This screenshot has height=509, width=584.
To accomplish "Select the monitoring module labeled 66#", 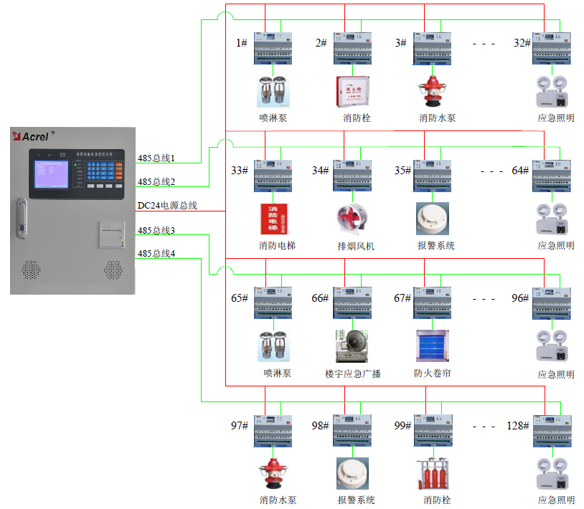I will click(352, 304).
